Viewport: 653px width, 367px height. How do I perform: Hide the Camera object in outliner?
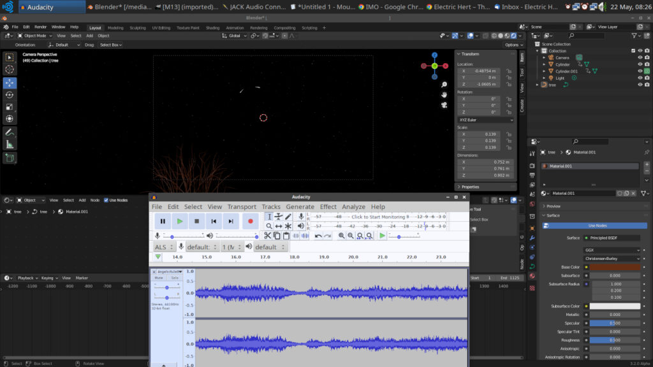[x=640, y=58]
